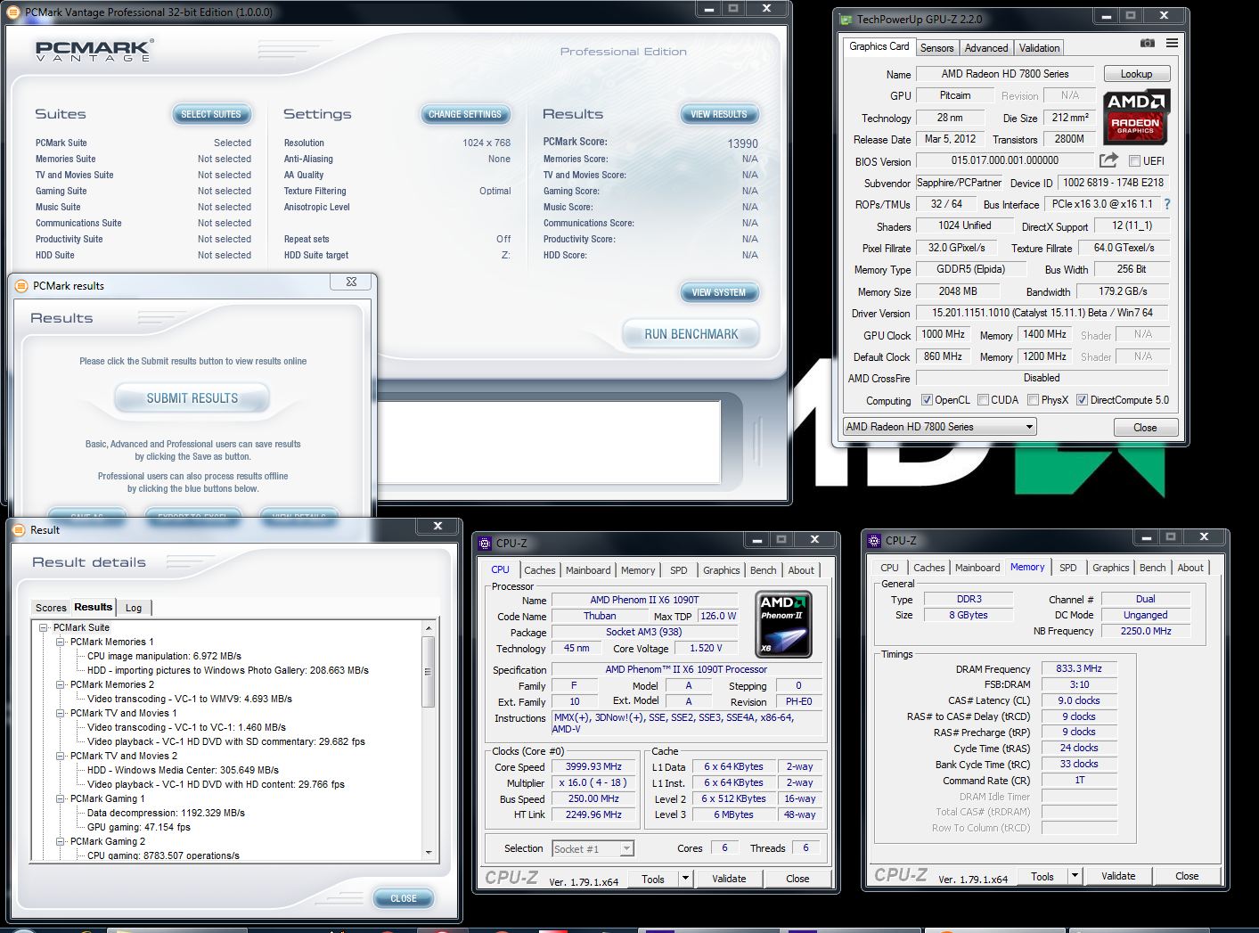Viewport: 1259px width, 933px height.
Task: Collapse the PCMark Gaming 1 node
Action: [60, 798]
